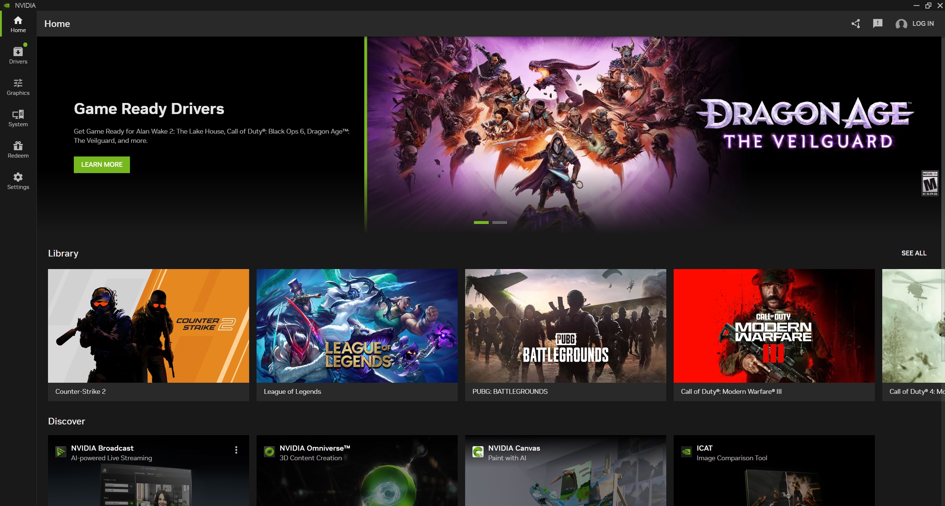Click the NVIDIA Broadcast app icon

61,451
